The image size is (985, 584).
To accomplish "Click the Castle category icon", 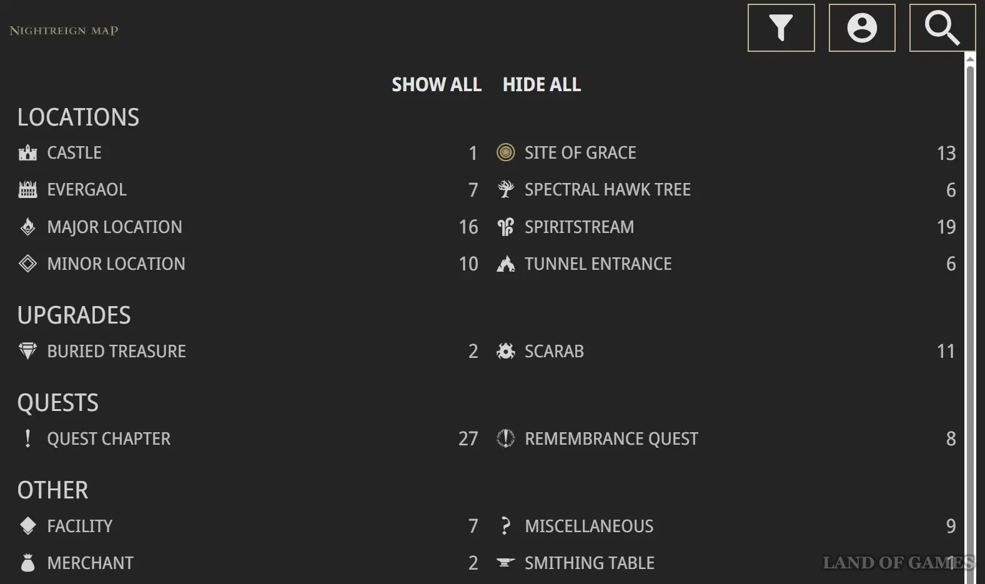I will click(27, 152).
